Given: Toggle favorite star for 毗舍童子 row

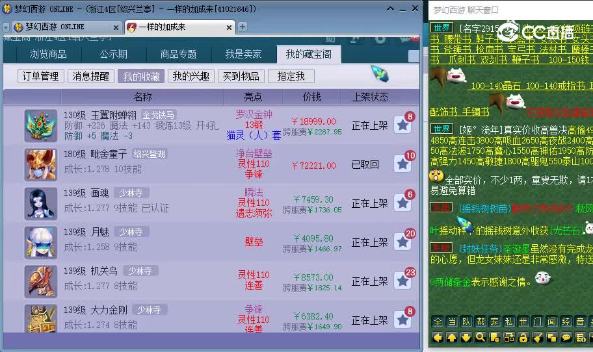Looking at the screenshot, I should tap(402, 164).
